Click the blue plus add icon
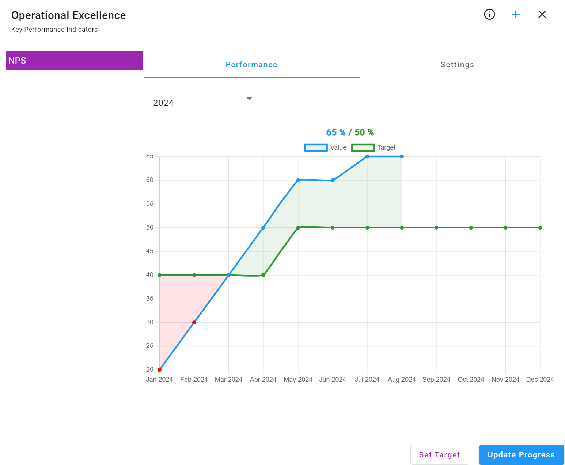 (516, 14)
